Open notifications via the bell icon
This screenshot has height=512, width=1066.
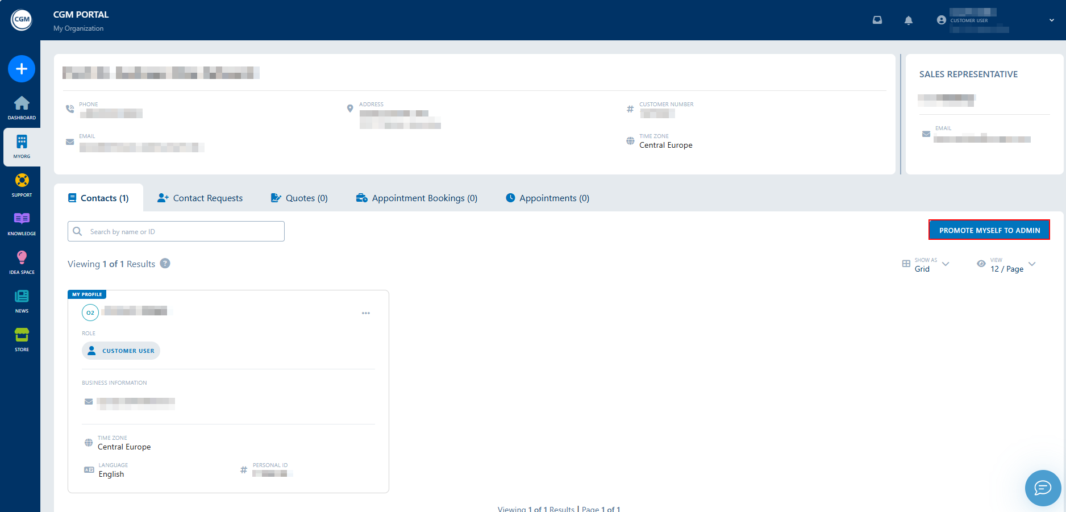pyautogui.click(x=909, y=20)
